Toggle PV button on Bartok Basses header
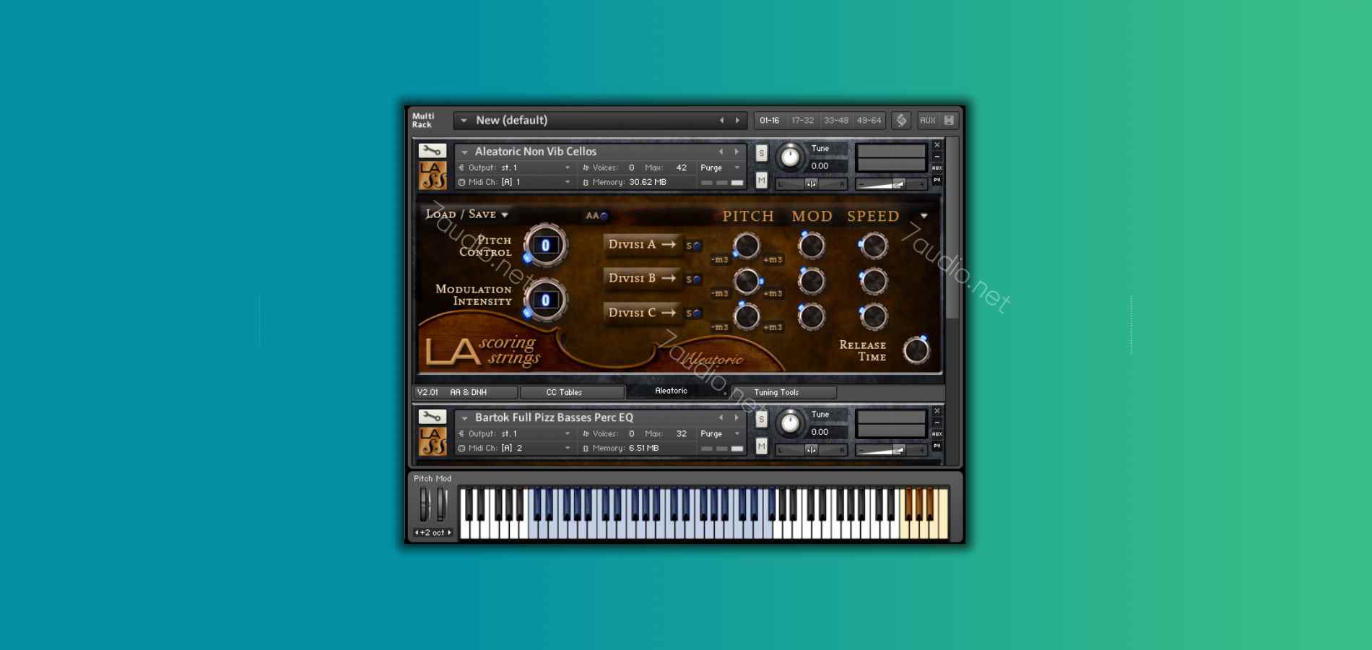Image resolution: width=1372 pixels, height=650 pixels. coord(937,446)
